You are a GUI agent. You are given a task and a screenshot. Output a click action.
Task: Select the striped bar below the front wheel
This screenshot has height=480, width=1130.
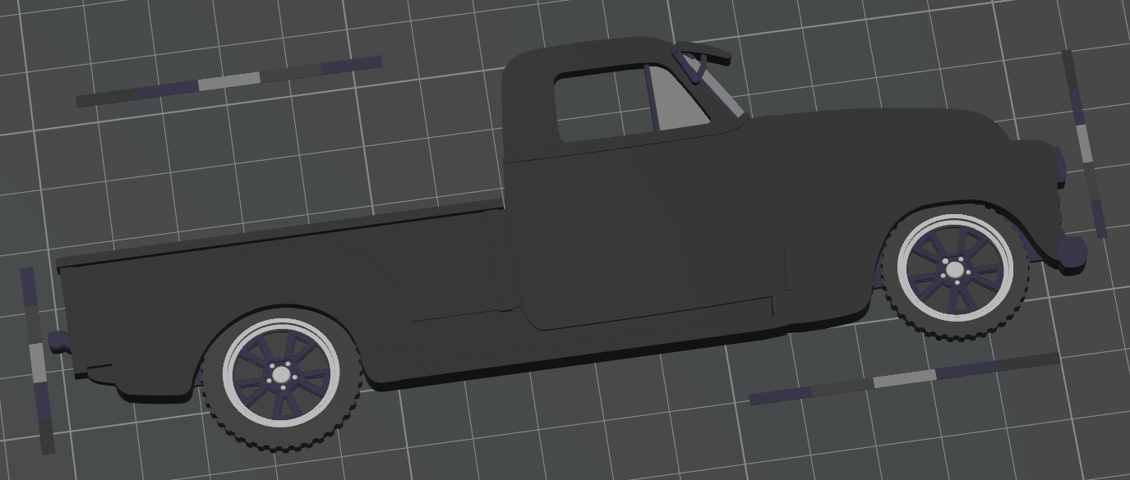[905, 378]
